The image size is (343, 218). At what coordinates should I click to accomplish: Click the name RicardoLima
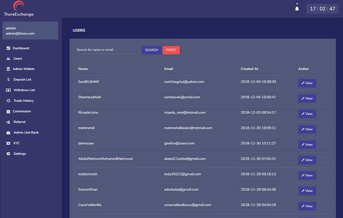pos(88,113)
